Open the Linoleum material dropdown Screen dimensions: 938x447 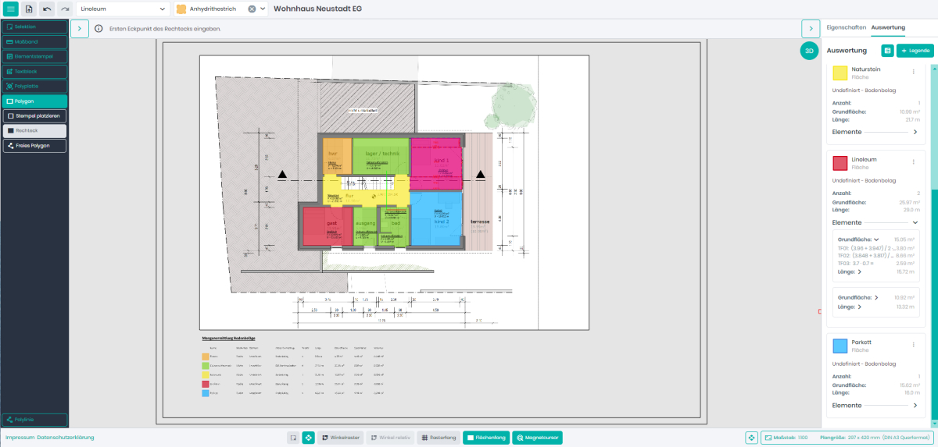click(x=124, y=9)
